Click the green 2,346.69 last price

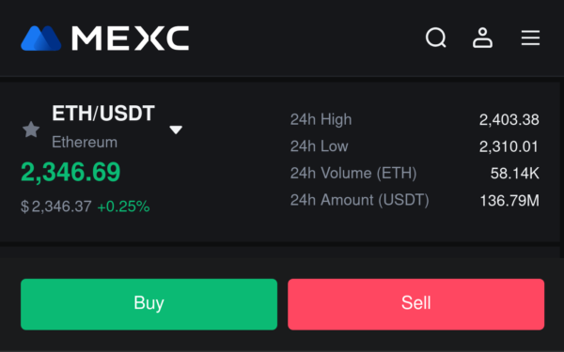[70, 172]
